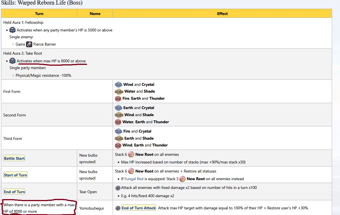This screenshot has height=215, width=340.
Task: Click Wind and Crystal weakness text in First Form
Action: pos(139,84)
